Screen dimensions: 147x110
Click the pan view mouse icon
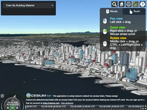click(105, 21)
